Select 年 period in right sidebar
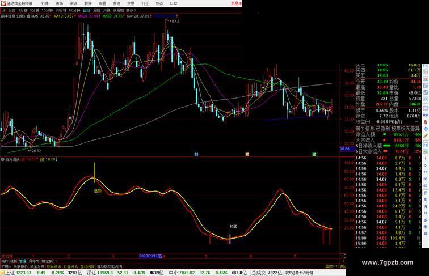Image resolution: width=429 pixels, height=276 pixels. (426, 233)
